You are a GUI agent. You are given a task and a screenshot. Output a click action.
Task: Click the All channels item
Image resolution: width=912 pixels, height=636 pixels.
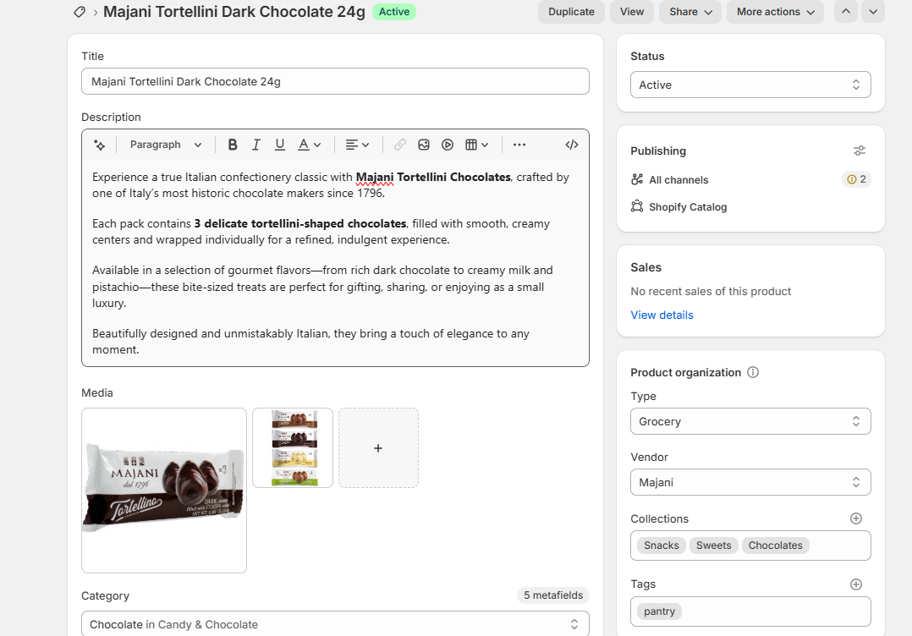[x=679, y=180]
